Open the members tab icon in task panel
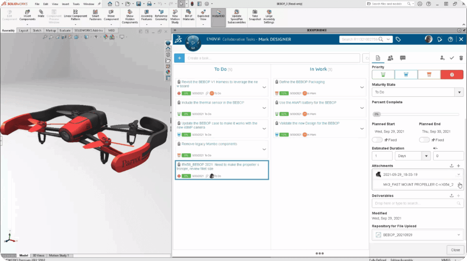Image resolution: width=467 pixels, height=261 pixels. [390, 58]
